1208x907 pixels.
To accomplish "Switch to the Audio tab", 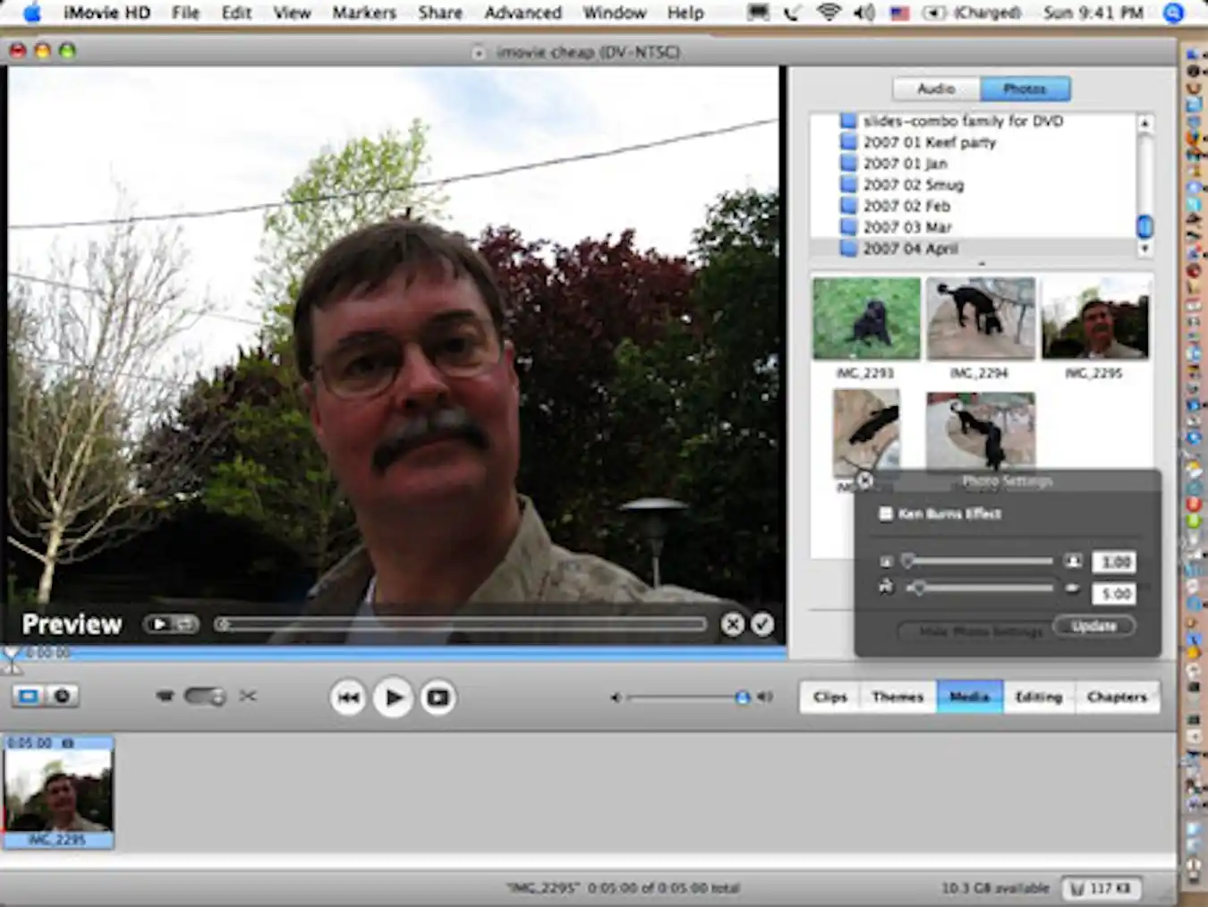I will point(934,89).
